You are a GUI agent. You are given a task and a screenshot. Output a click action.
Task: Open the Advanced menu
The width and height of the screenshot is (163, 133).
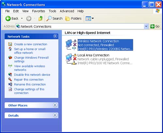tap(67, 11)
